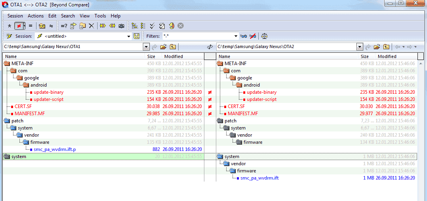Select update-binary in the left pane
427x201 pixels.
tap(49, 92)
